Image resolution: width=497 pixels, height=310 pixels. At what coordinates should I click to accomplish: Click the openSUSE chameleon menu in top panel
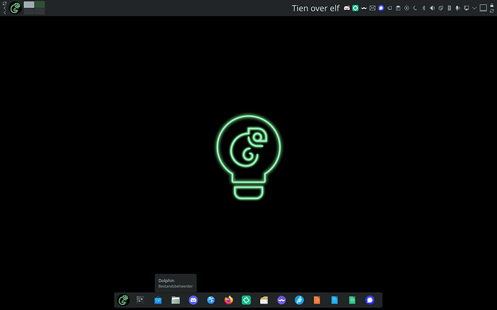pyautogui.click(x=15, y=8)
